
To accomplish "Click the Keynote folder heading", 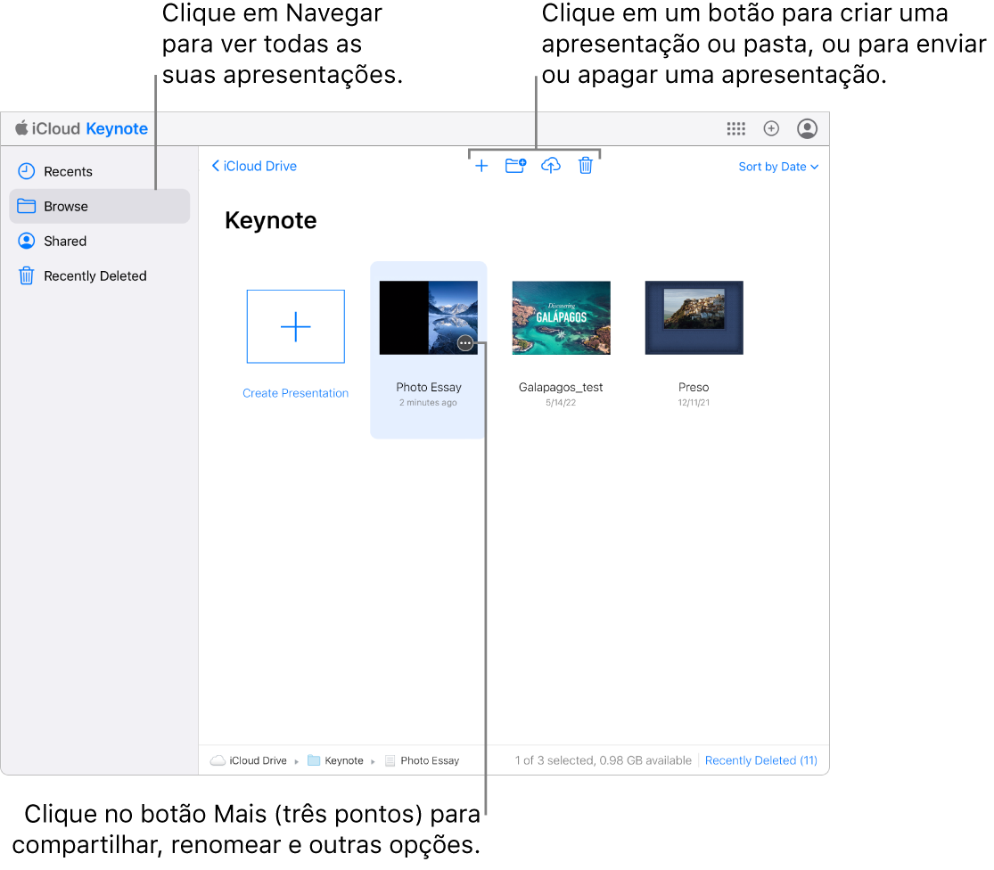I will point(271,220).
